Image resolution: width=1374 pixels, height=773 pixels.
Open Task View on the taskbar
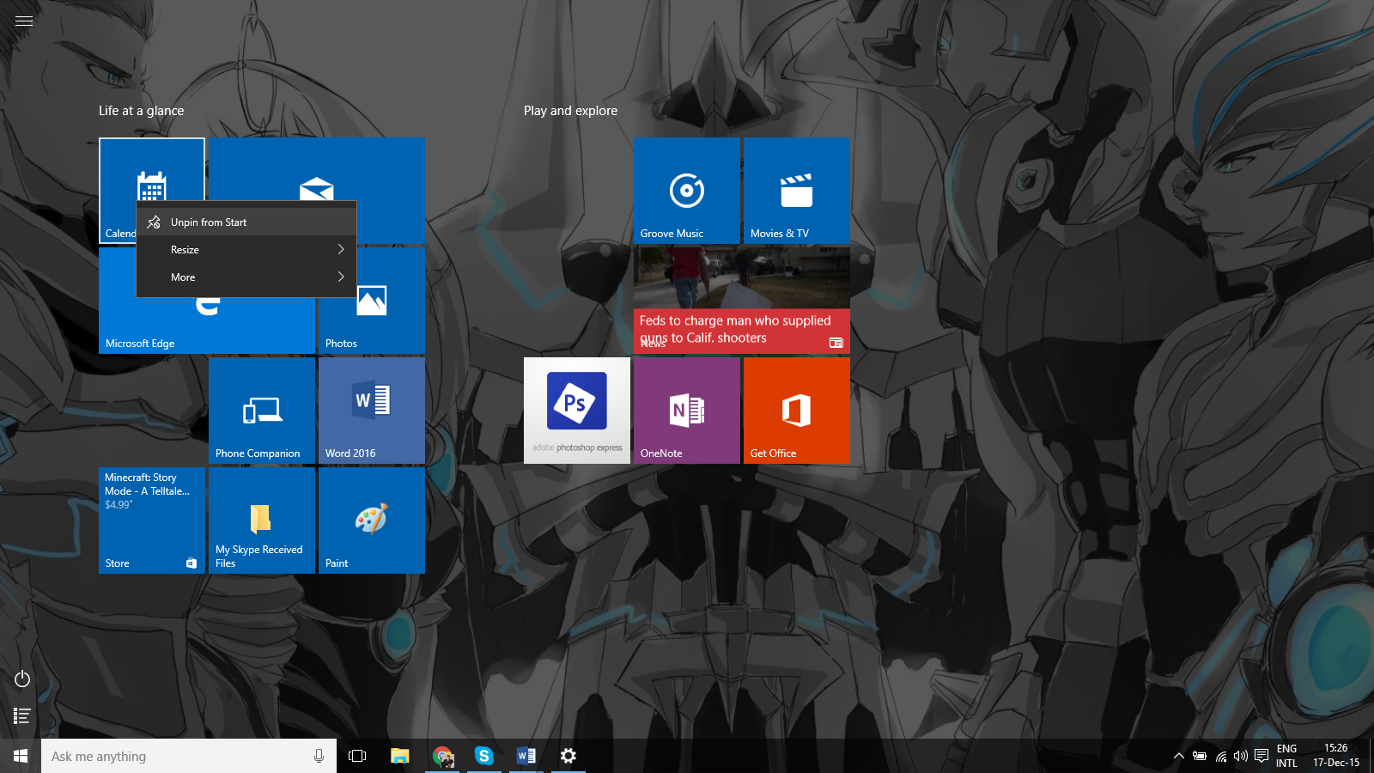pos(357,756)
